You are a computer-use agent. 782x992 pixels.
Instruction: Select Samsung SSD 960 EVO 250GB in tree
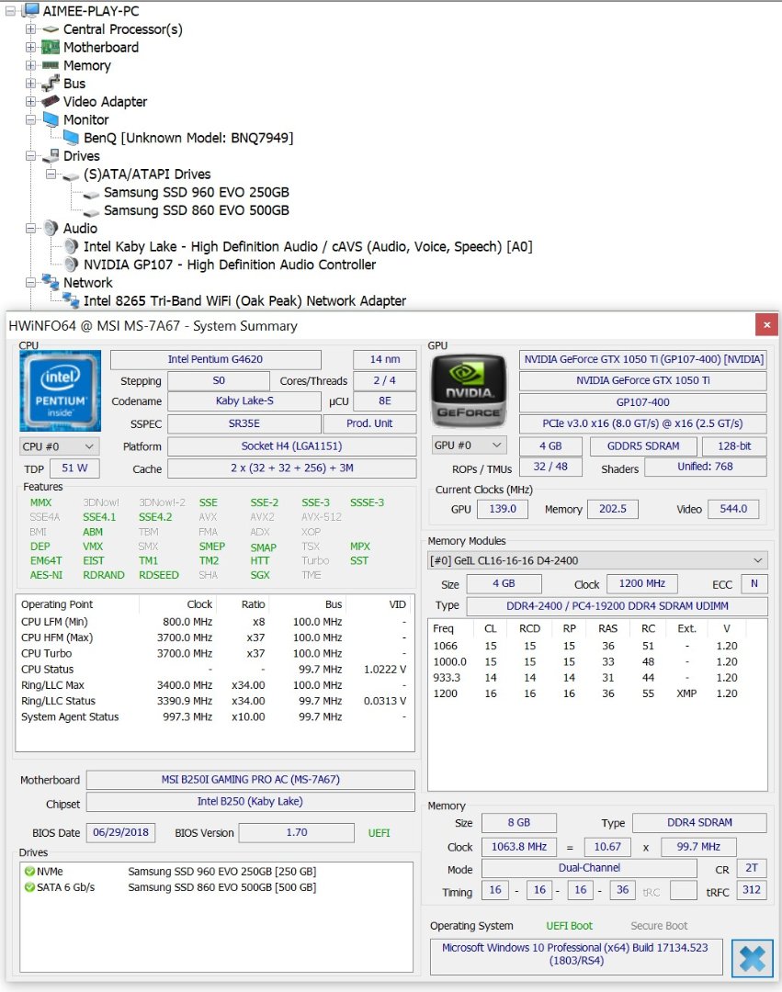[x=196, y=192]
